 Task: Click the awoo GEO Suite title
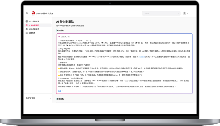pyautogui.click(x=45, y=13)
